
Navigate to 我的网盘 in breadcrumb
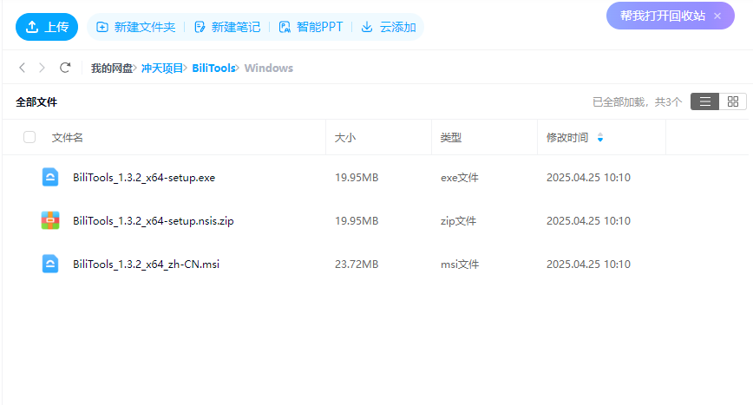(x=112, y=69)
